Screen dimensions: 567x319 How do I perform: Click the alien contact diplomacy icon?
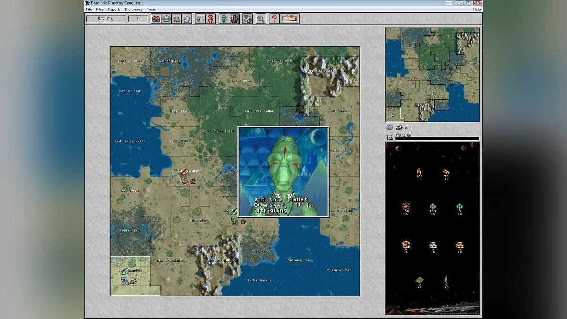[200, 19]
